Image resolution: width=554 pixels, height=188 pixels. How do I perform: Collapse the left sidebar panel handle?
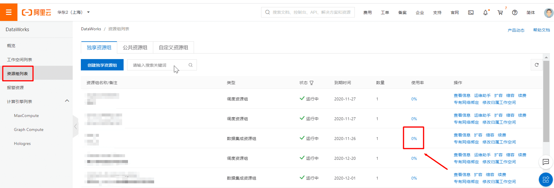(76, 126)
